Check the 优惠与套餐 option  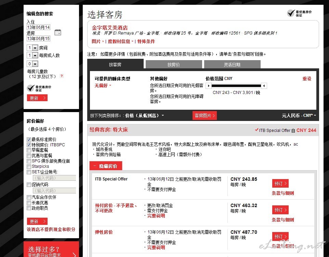coord(29,155)
